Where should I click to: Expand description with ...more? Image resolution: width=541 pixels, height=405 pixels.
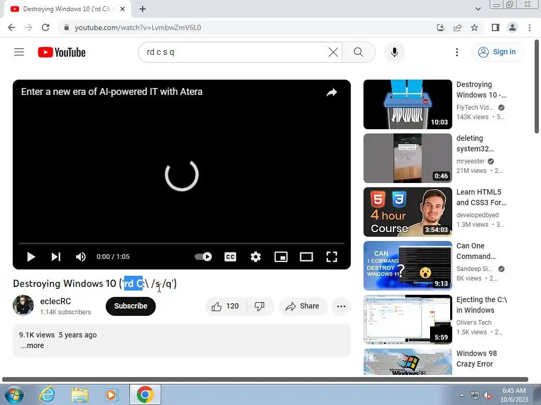(32, 345)
